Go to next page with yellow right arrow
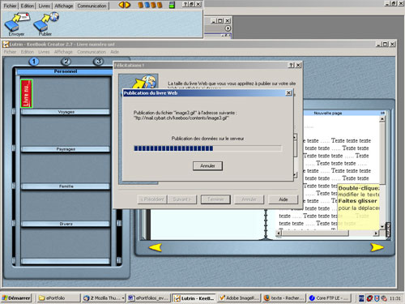This screenshot has width=405, height=304. [377, 247]
